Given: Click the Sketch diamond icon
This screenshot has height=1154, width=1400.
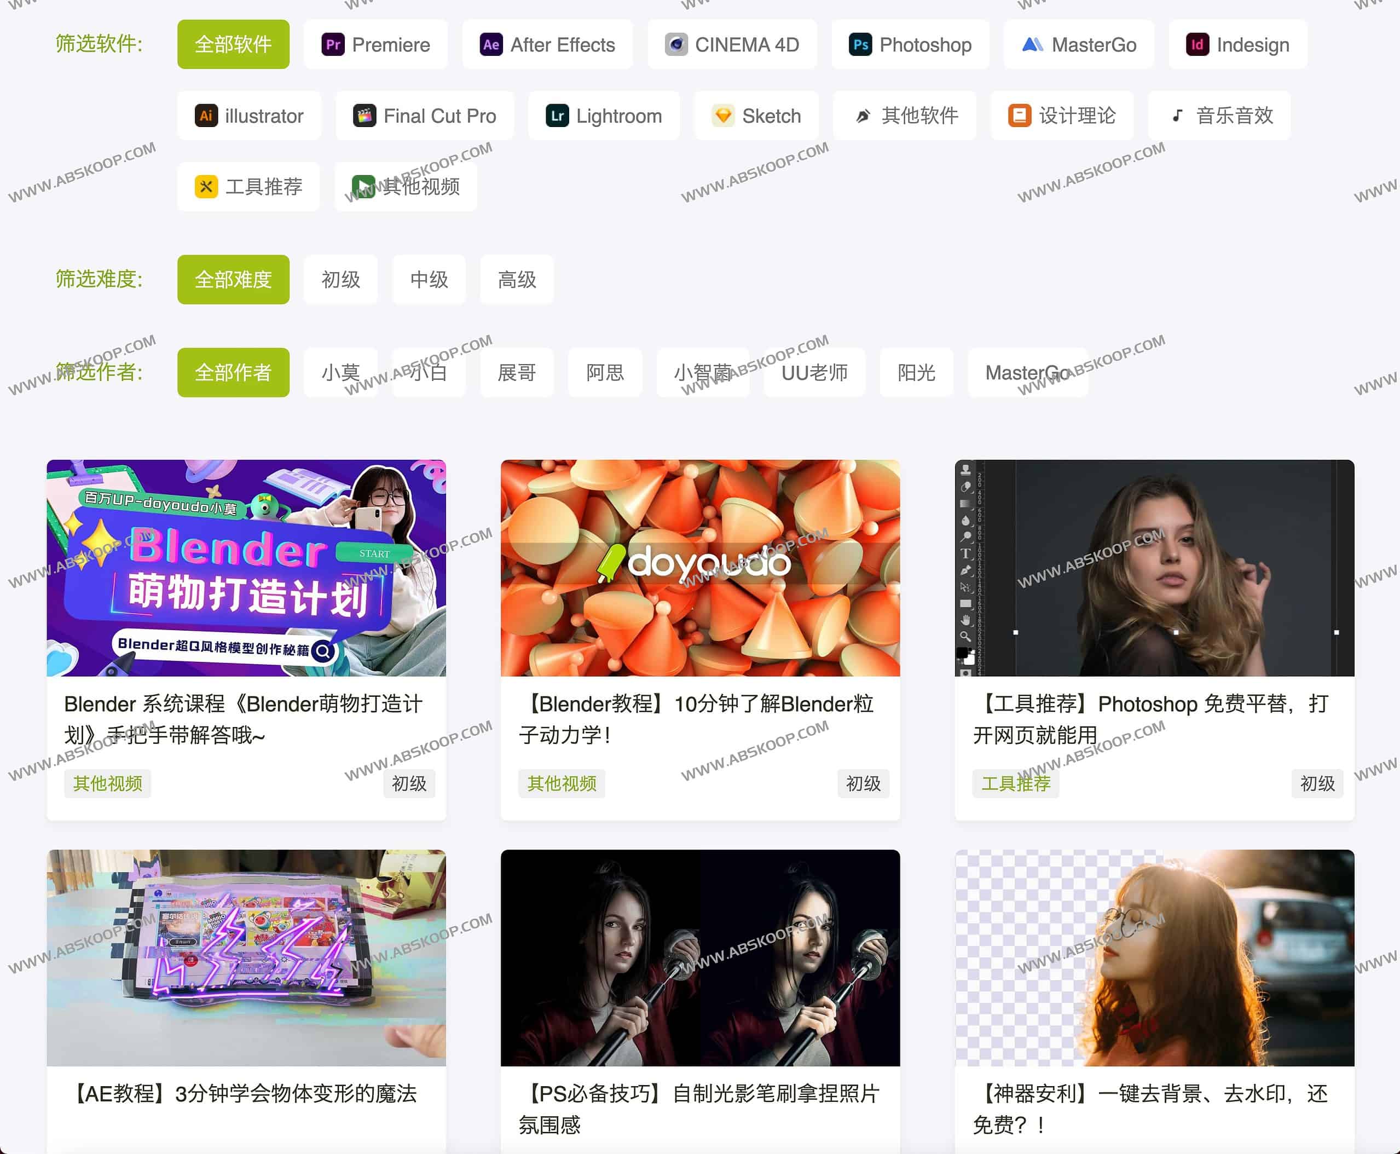Looking at the screenshot, I should [x=723, y=116].
